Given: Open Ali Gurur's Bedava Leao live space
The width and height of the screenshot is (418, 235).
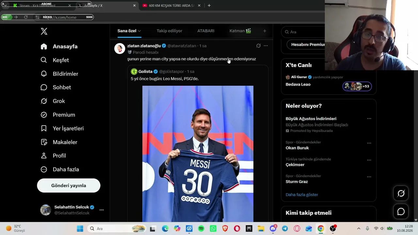Looking at the screenshot, I should pyautogui.click(x=298, y=85).
